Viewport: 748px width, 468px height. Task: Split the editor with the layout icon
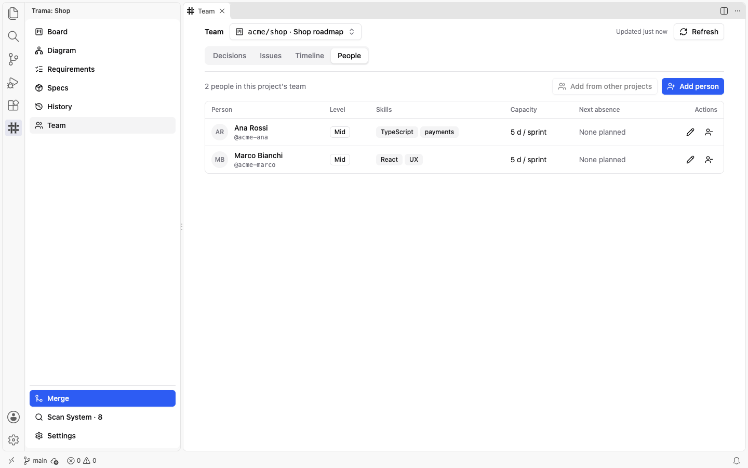tap(724, 11)
